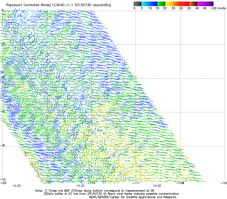Select the brown 35–40 knots legend segment

193,4
